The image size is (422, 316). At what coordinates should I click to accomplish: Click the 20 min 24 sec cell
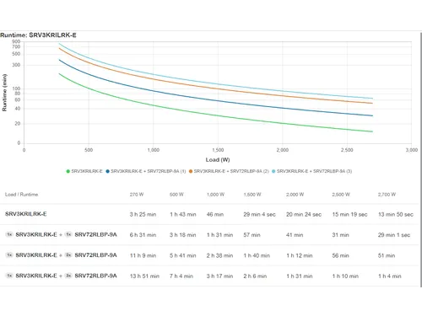click(x=304, y=214)
